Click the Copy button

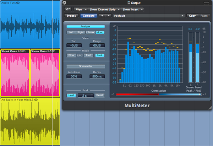click(192, 16)
